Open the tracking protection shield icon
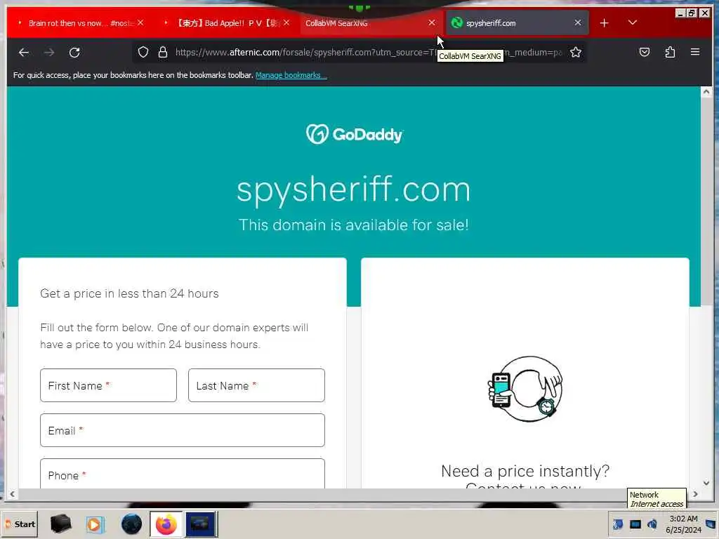Screen dimensions: 719x539 click(x=143, y=52)
